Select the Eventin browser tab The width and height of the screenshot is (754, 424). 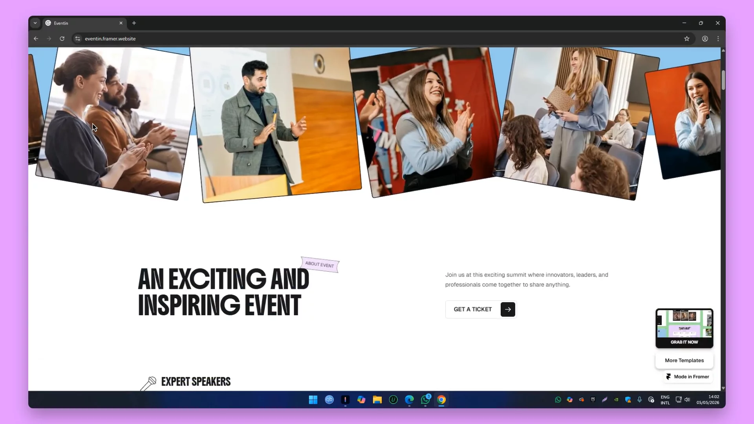(x=84, y=23)
